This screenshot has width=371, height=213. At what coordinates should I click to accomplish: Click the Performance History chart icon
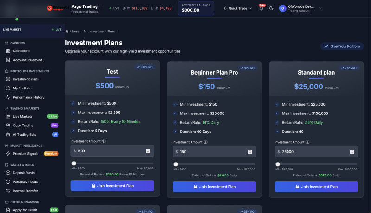point(8,97)
